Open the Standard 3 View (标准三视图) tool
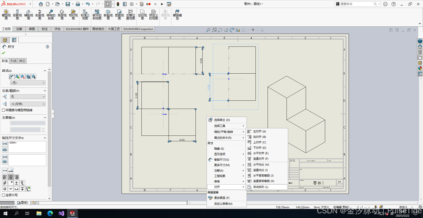This screenshot has height=218, width=423. [85, 15]
